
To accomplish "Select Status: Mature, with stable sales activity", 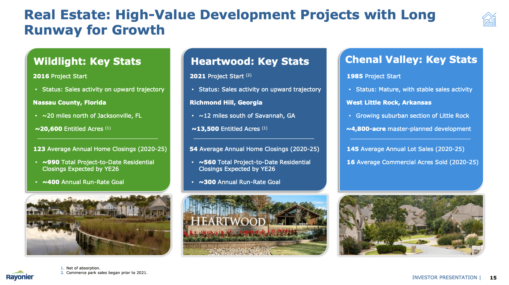I will (x=414, y=89).
